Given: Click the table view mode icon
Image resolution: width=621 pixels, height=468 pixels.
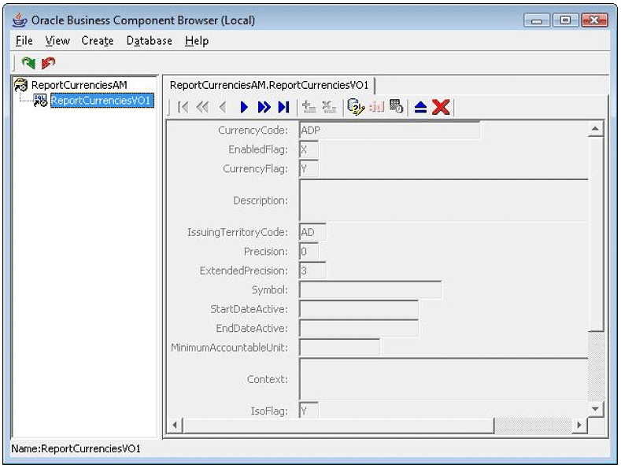Looking at the screenshot, I should pyautogui.click(x=396, y=106).
